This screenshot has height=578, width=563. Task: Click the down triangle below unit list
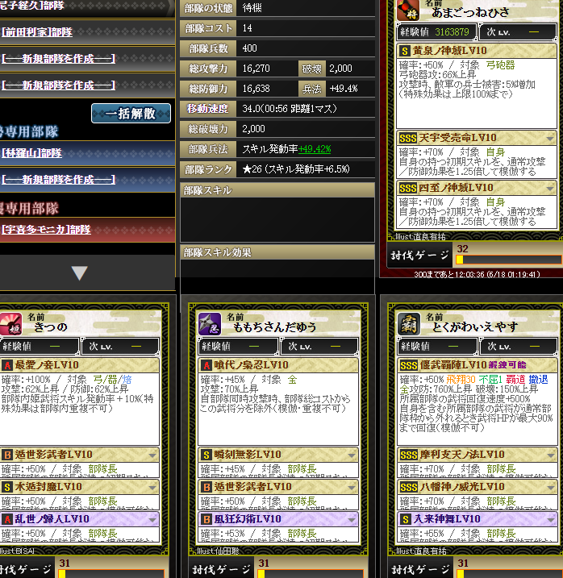(x=79, y=273)
